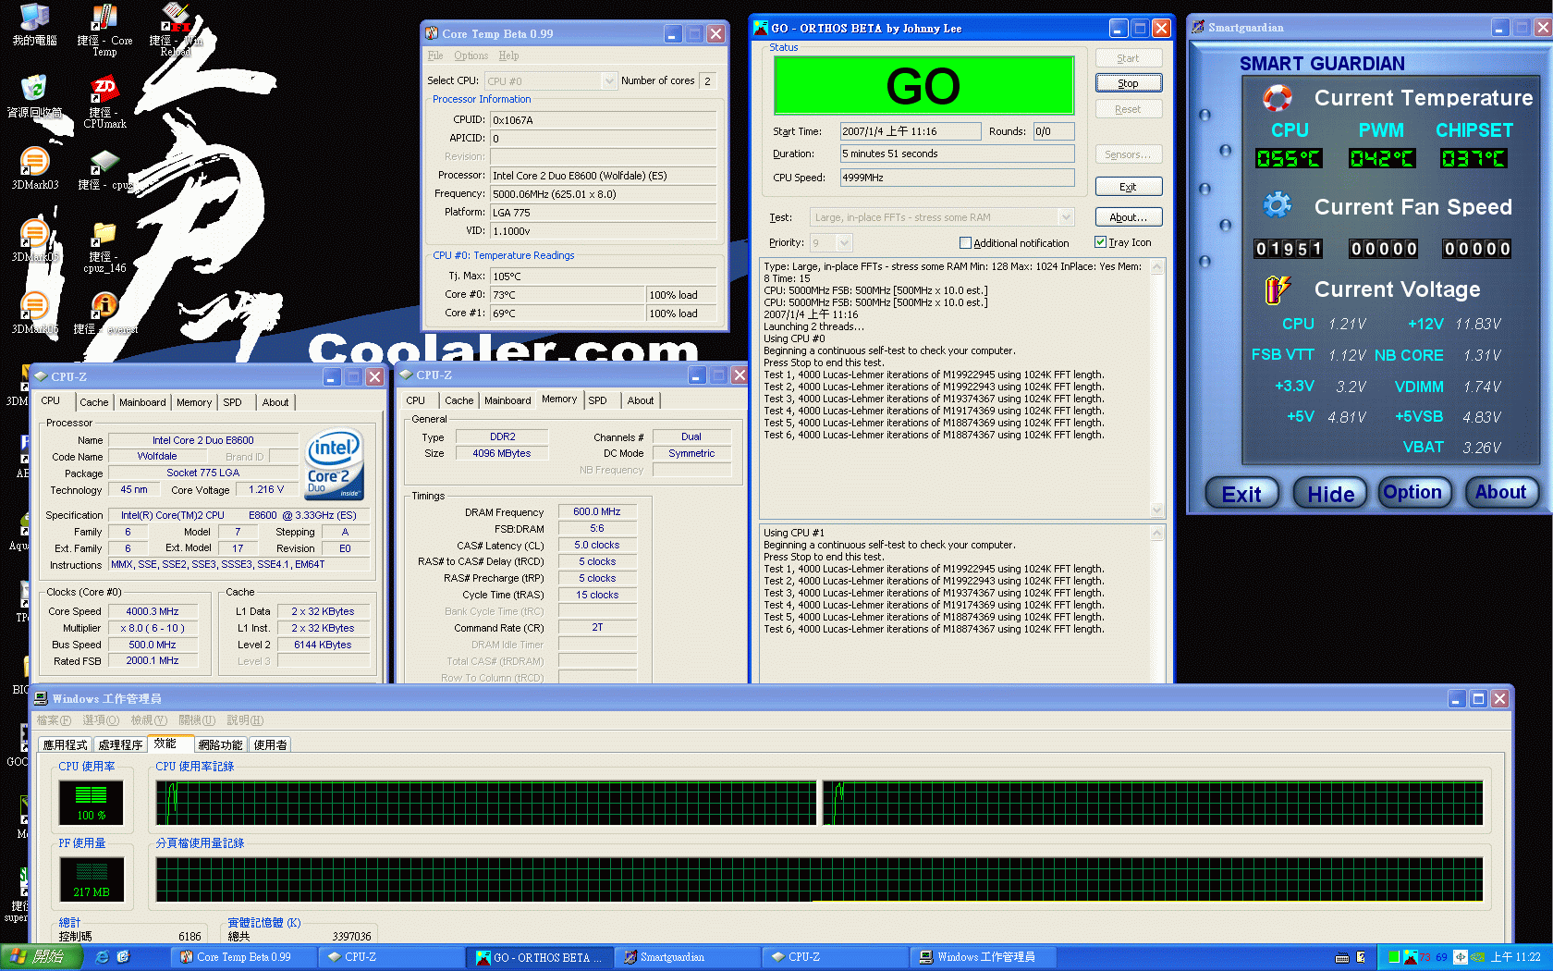Click Exit button in Smart Guardian

(1241, 494)
